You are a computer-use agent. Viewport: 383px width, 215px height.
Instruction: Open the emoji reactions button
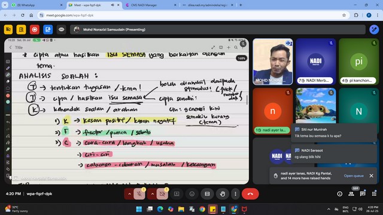[192, 193]
